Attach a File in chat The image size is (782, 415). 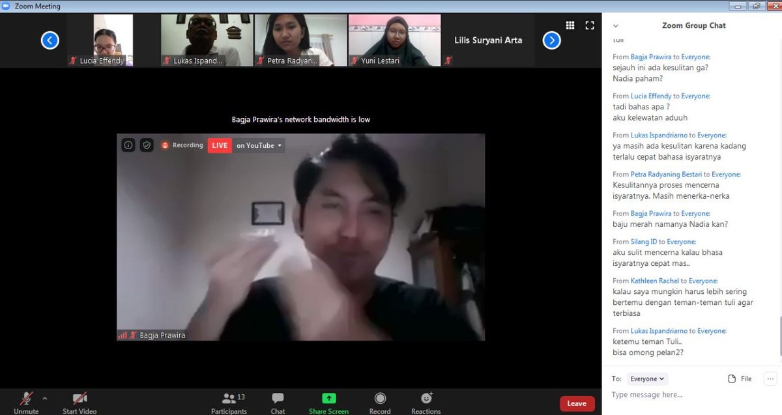click(x=740, y=379)
